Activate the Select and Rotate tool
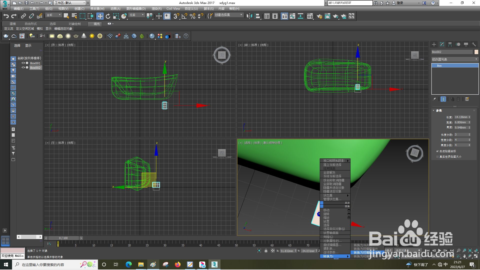Image resolution: width=480 pixels, height=270 pixels. (108, 16)
